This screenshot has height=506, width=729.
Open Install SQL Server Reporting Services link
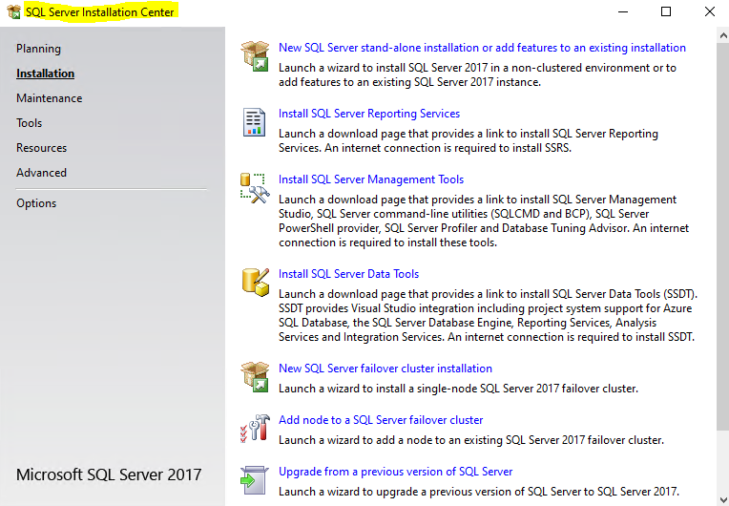click(x=368, y=114)
